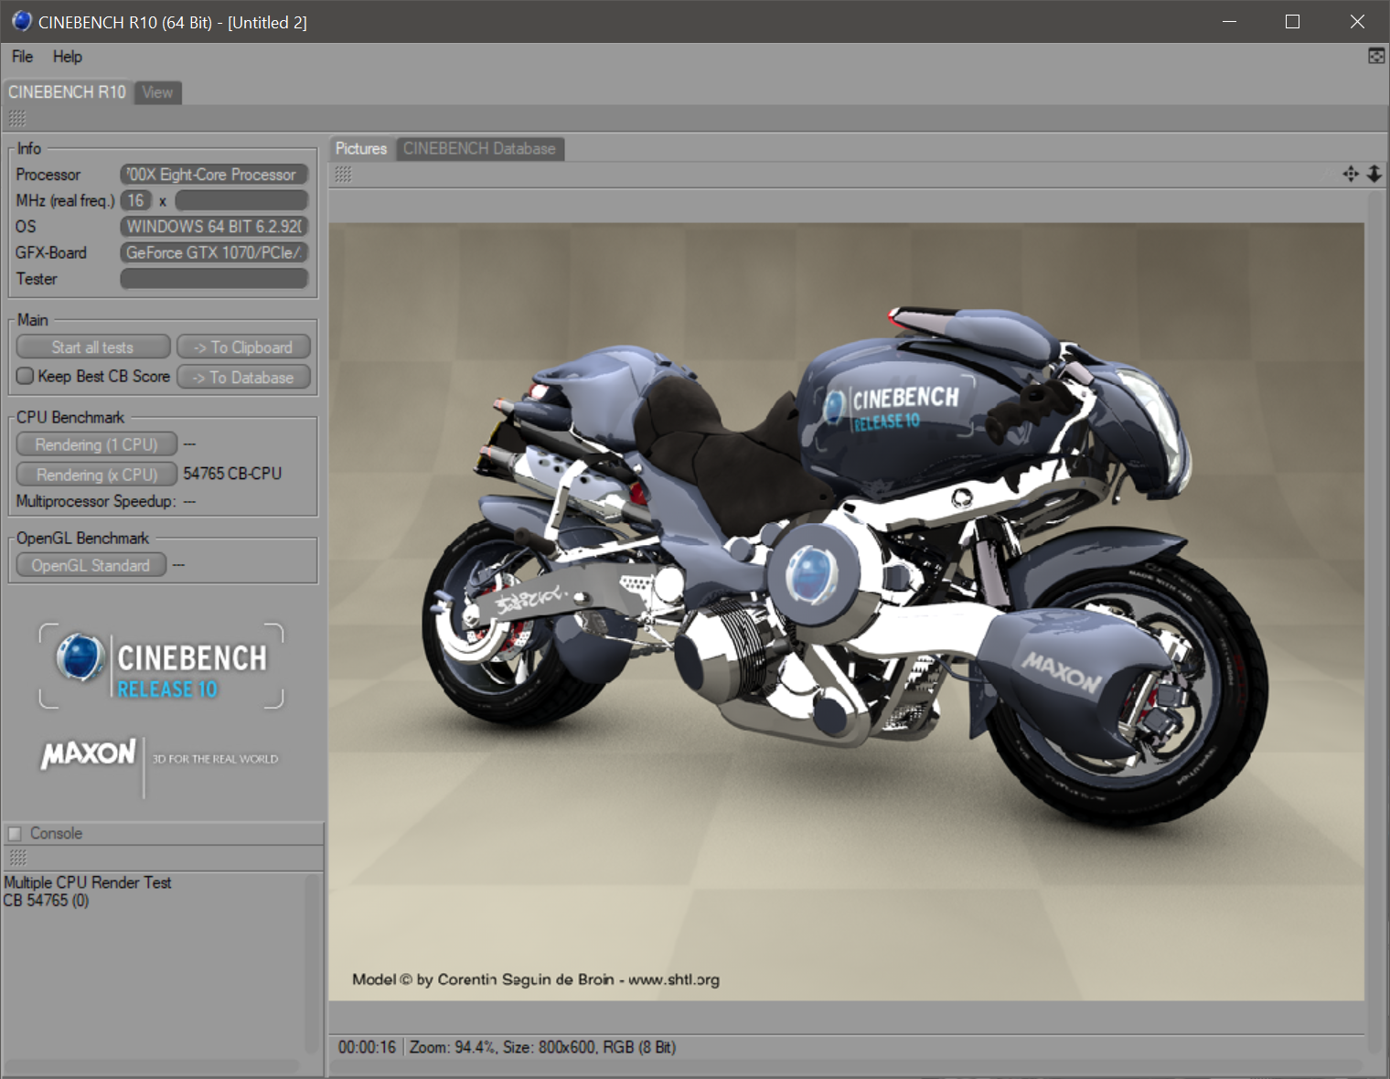This screenshot has height=1079, width=1390.
Task: Click the layout icon at menu bar right
Action: tap(1375, 57)
